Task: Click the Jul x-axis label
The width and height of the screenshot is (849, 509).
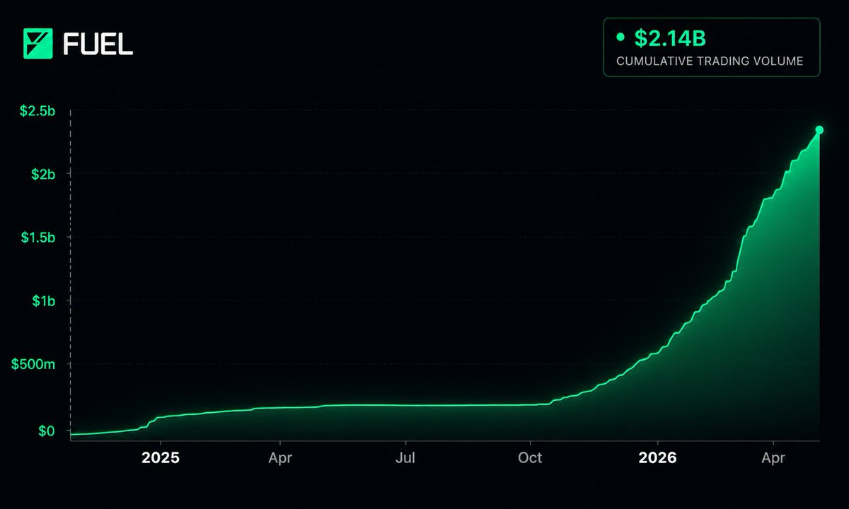Action: pos(405,457)
